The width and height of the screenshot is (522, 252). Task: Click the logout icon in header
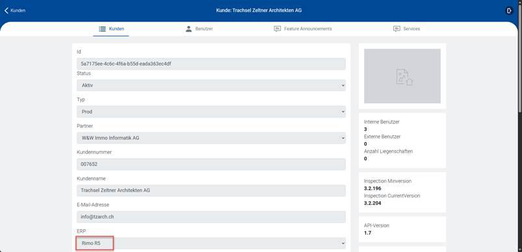tap(509, 10)
